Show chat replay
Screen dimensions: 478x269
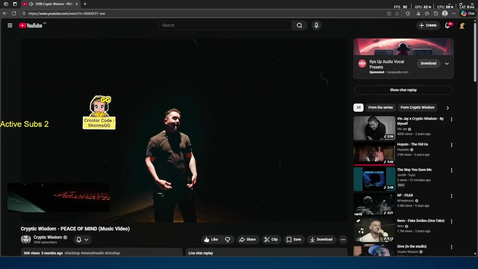pos(403,90)
